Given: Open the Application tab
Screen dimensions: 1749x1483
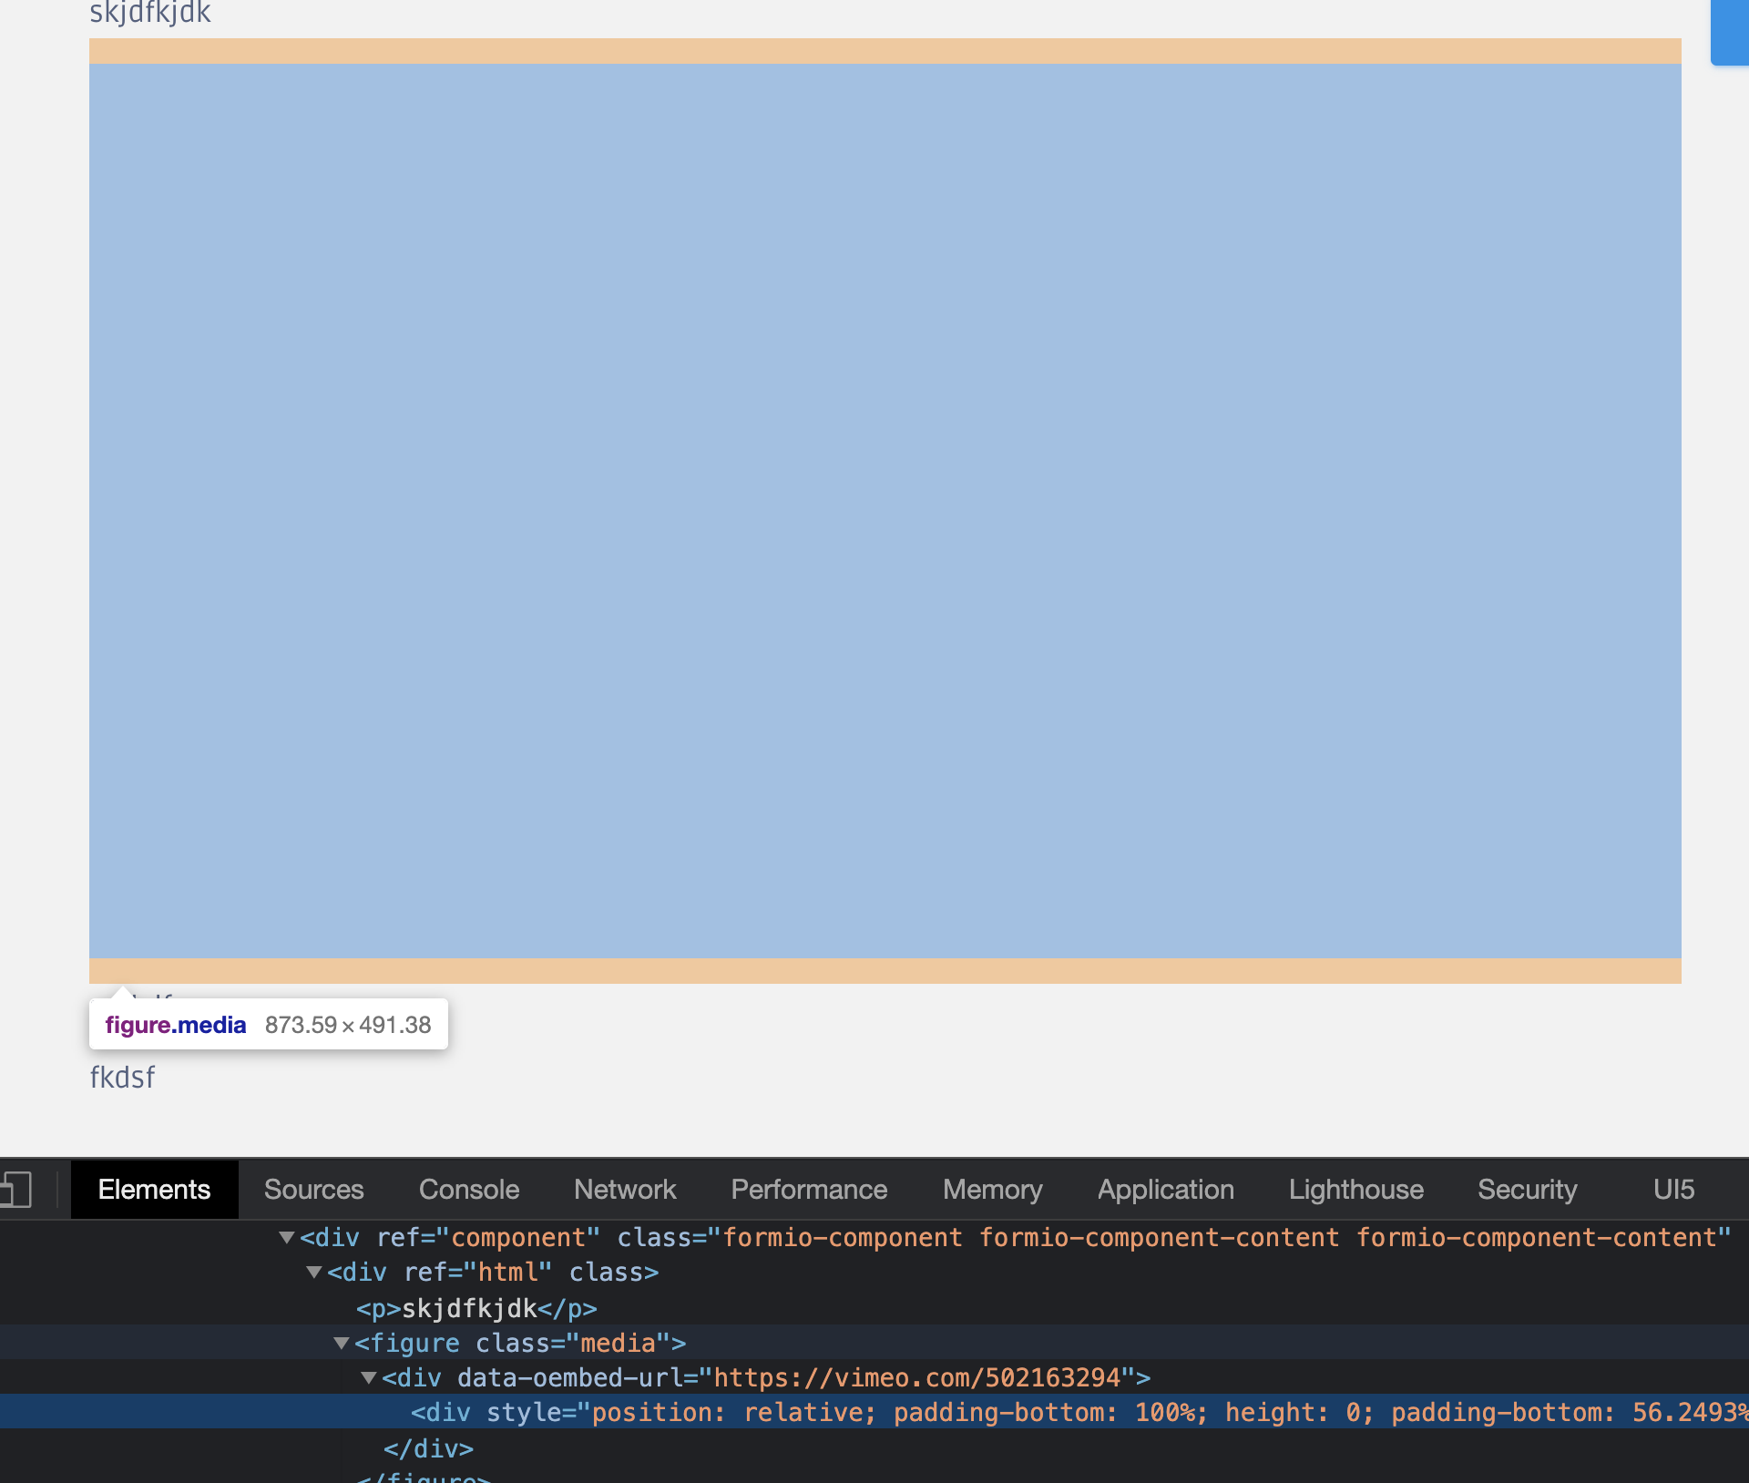Looking at the screenshot, I should pos(1166,1189).
